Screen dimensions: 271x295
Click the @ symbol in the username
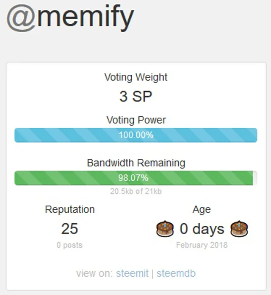point(21,18)
